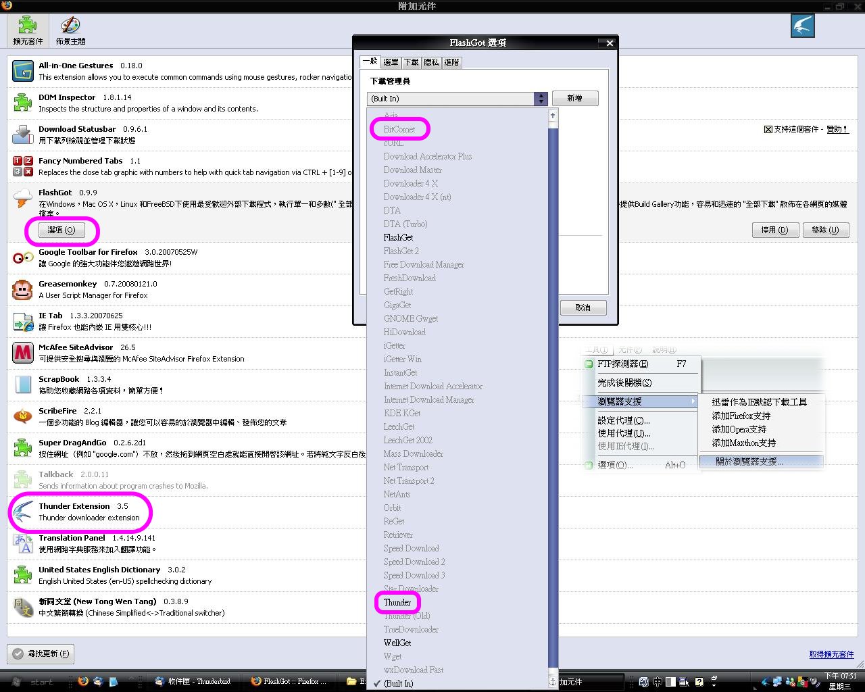This screenshot has width=865, height=692.
Task: Switch to the Thunderbird 收件匣 taskbar window
Action: tap(194, 681)
